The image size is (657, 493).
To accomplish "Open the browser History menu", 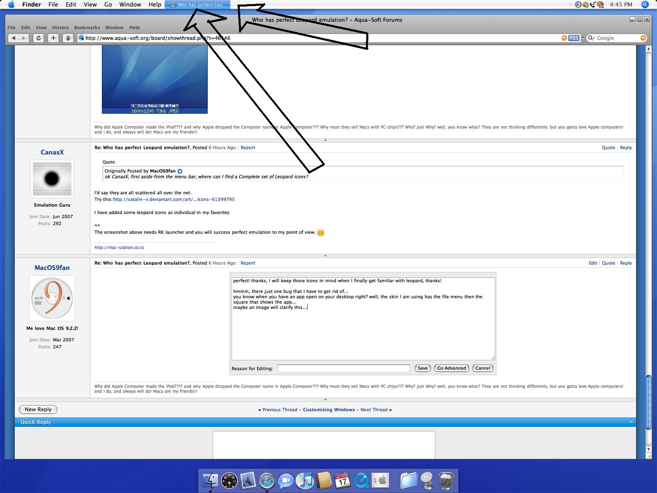I will 60,28.
